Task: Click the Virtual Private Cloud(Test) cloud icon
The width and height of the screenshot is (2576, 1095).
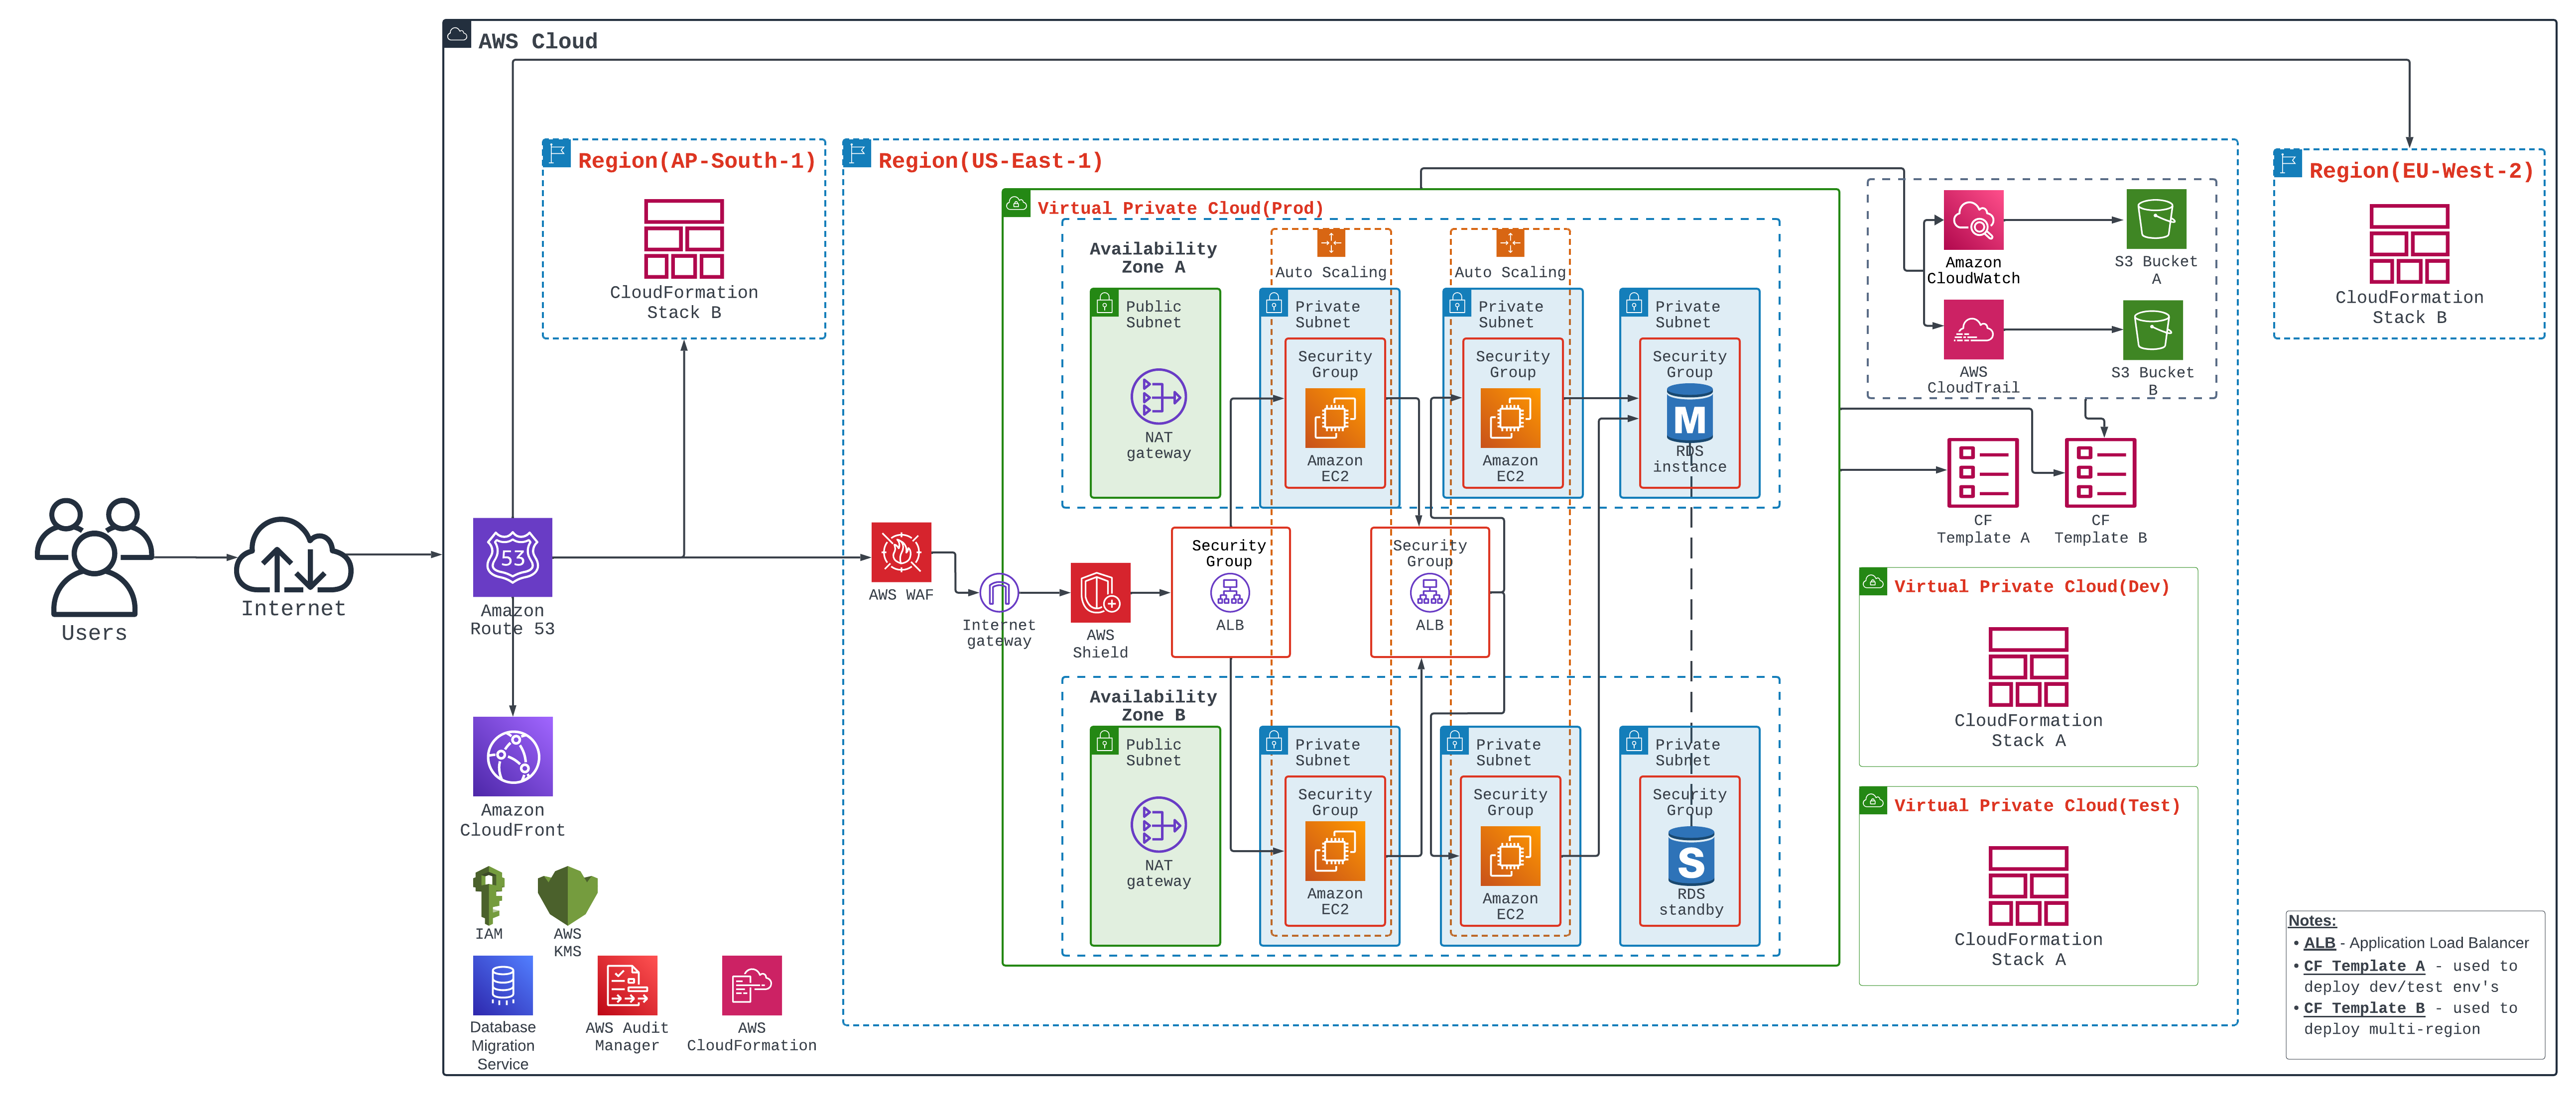Action: [1873, 800]
